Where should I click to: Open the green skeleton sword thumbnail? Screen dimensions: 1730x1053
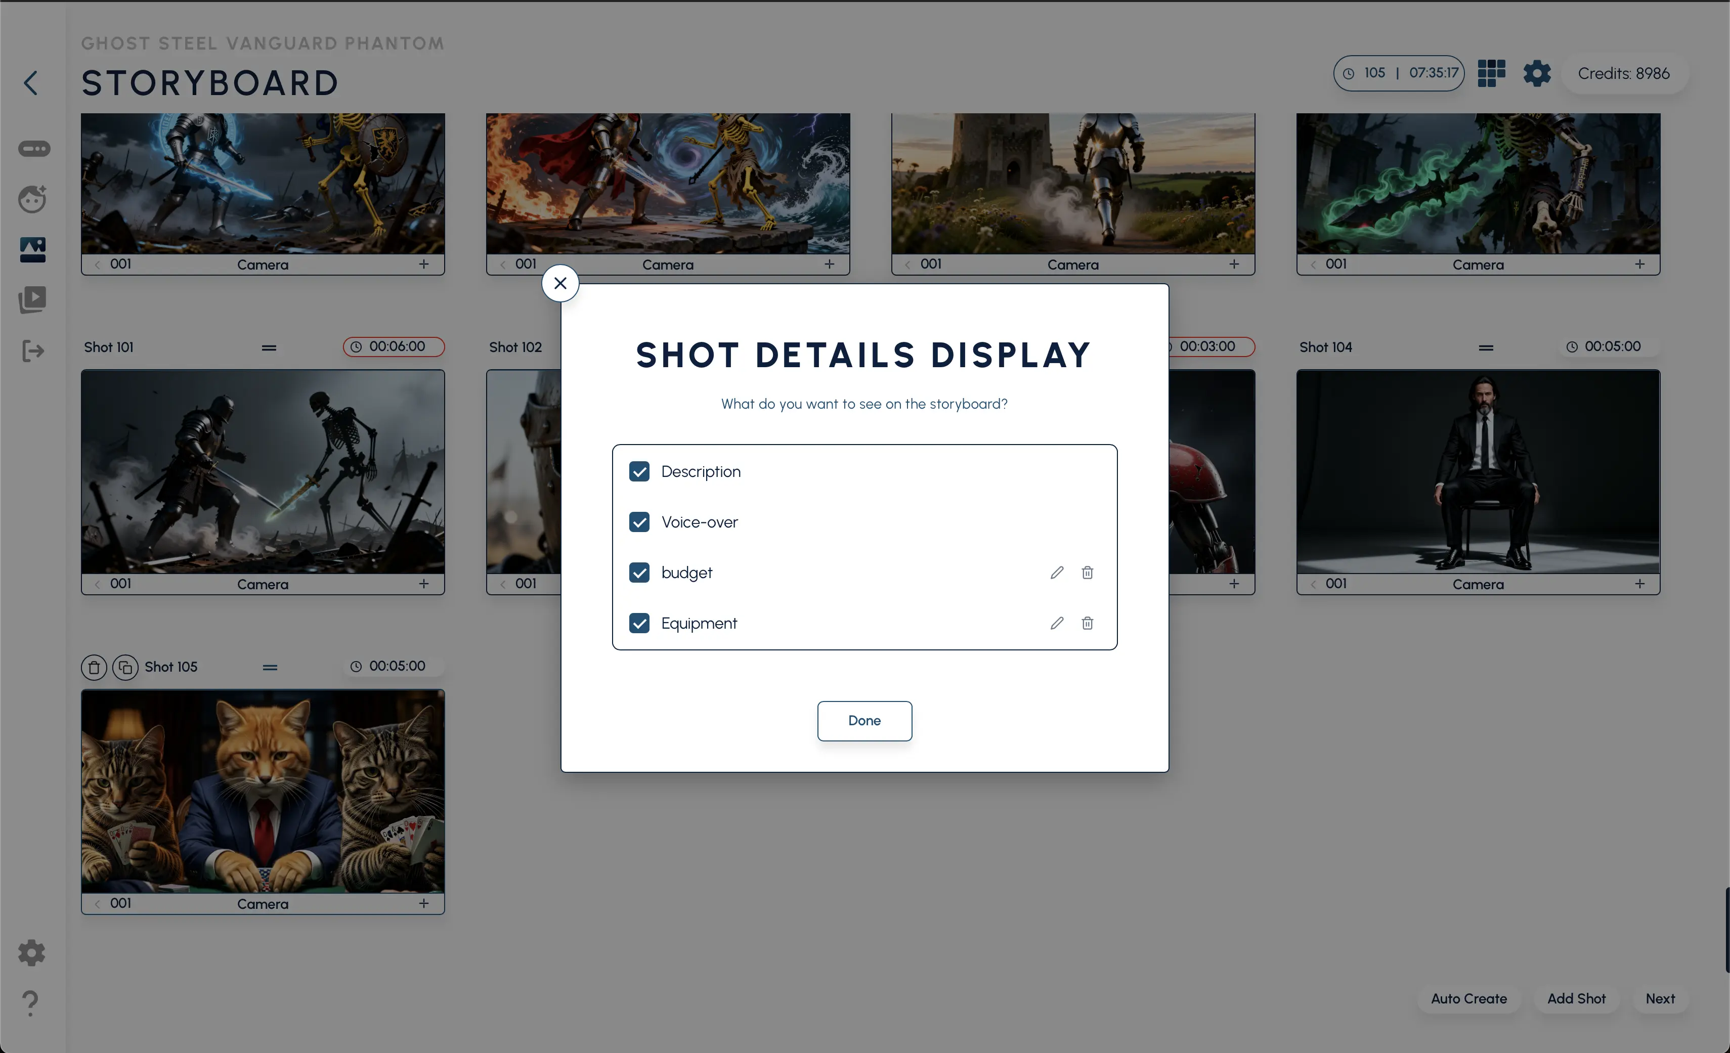(x=1478, y=183)
